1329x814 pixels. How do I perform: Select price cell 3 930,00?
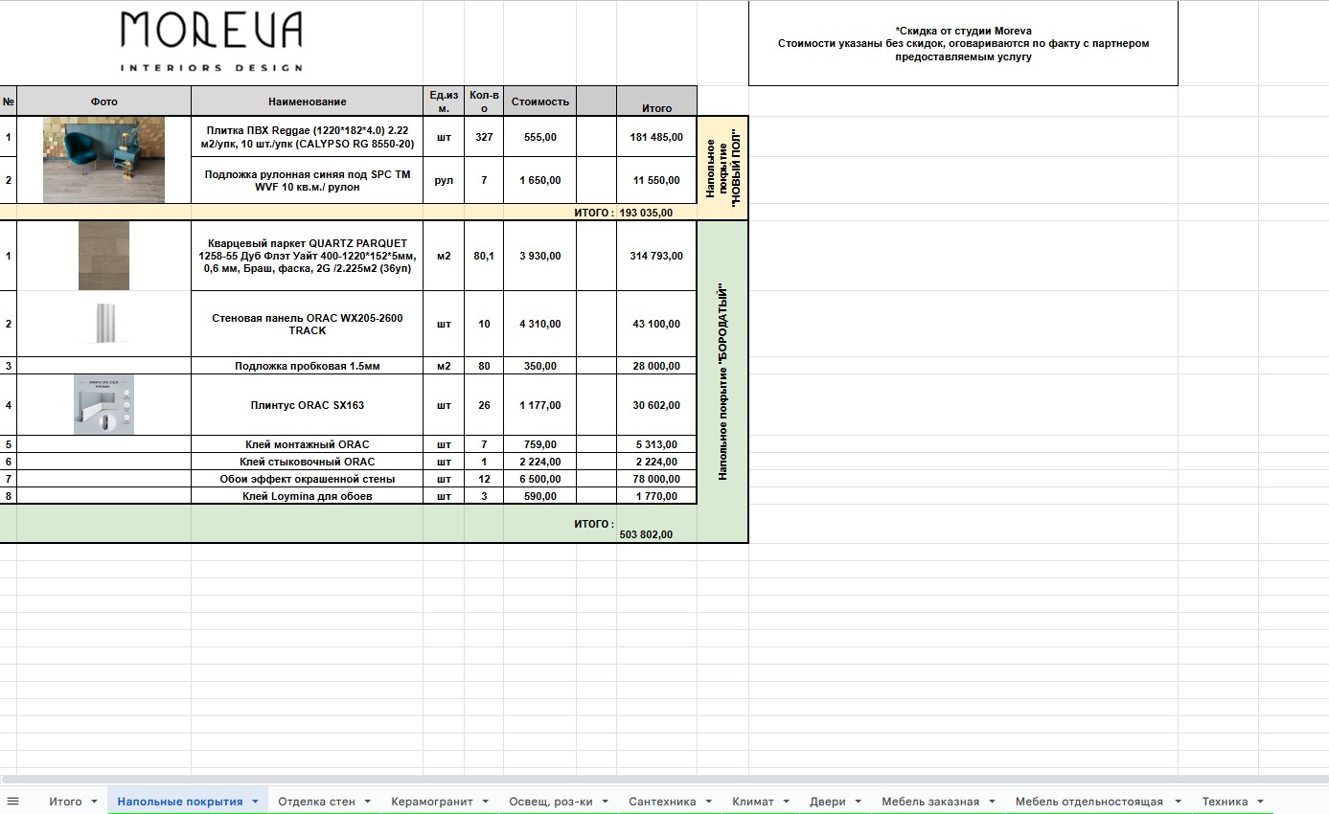tap(540, 256)
